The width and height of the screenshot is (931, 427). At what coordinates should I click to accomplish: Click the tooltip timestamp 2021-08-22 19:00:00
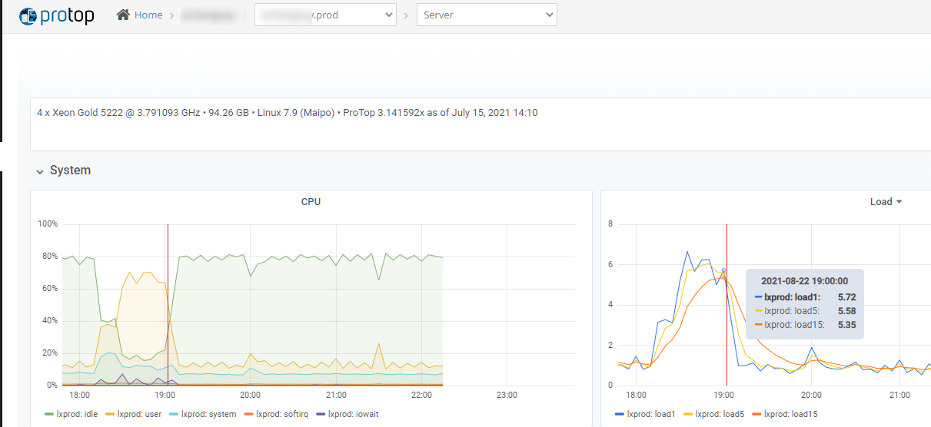tap(804, 281)
